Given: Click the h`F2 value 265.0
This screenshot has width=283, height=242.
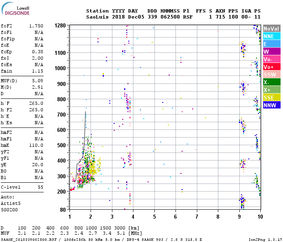Looking at the screenshot, I should (36, 110).
